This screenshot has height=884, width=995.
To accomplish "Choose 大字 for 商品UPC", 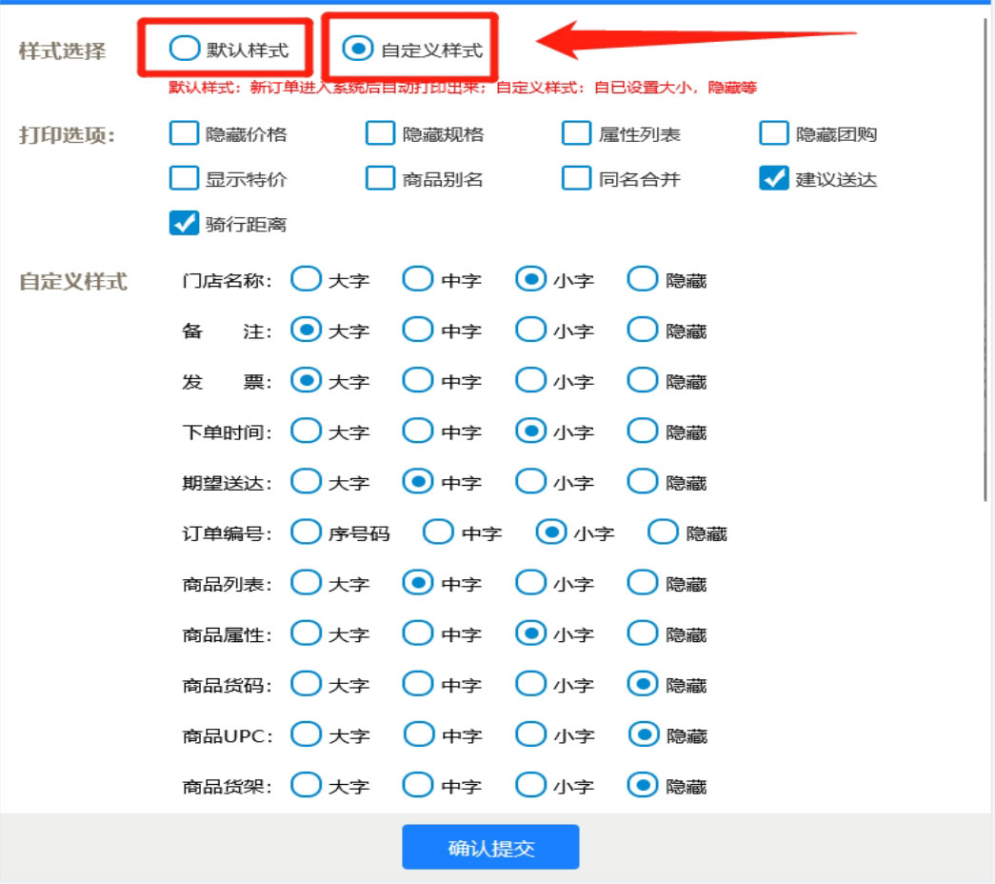I will coord(306,734).
